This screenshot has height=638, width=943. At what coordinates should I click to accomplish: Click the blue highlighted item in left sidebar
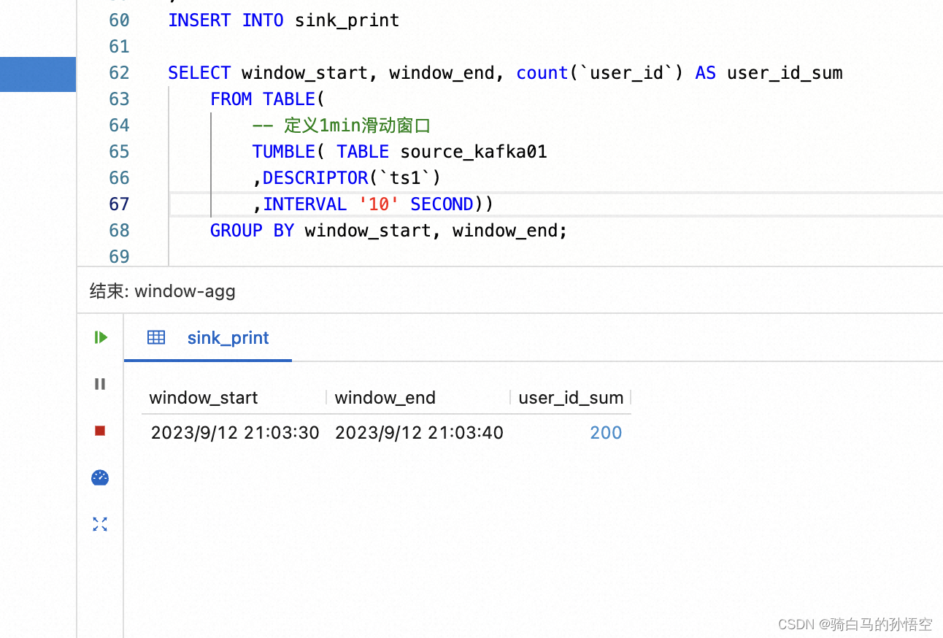pos(38,74)
